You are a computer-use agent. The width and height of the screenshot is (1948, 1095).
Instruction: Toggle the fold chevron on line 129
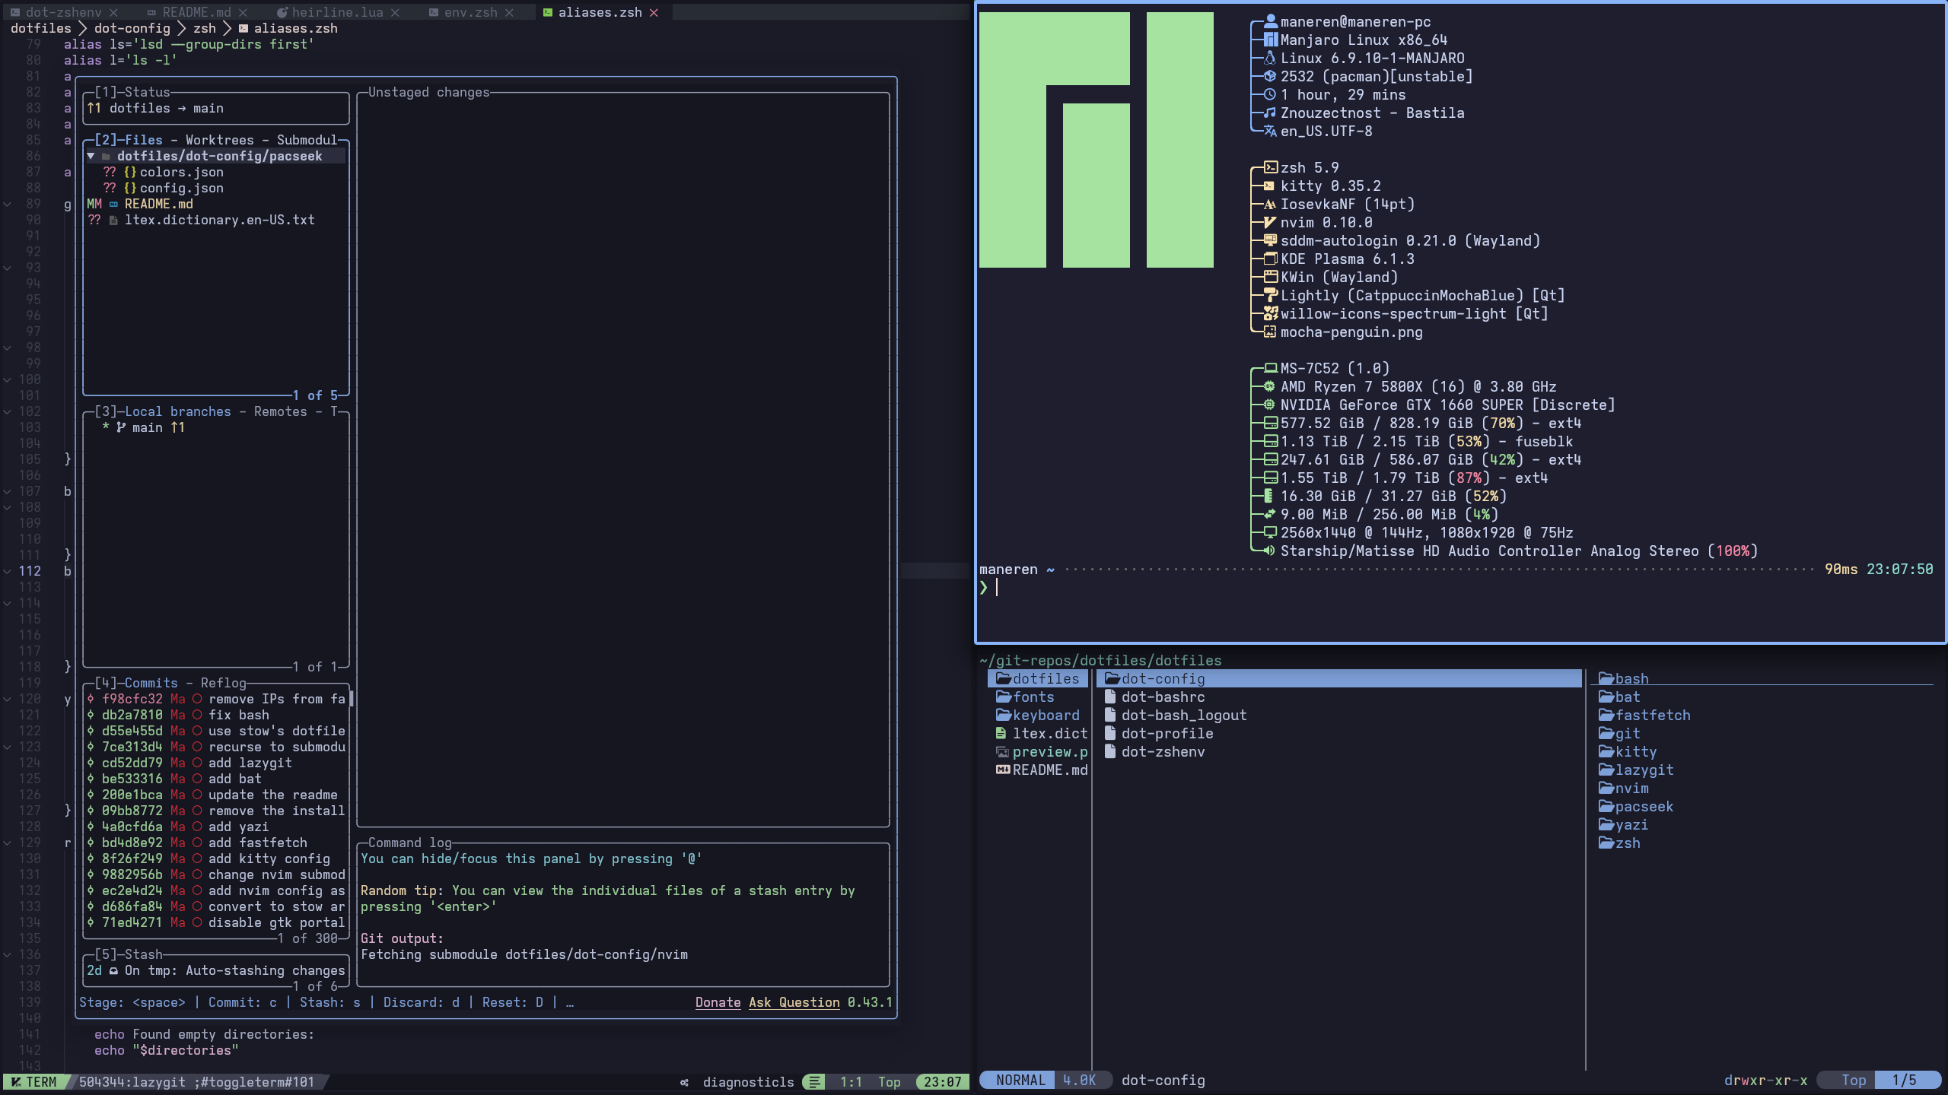tap(7, 843)
